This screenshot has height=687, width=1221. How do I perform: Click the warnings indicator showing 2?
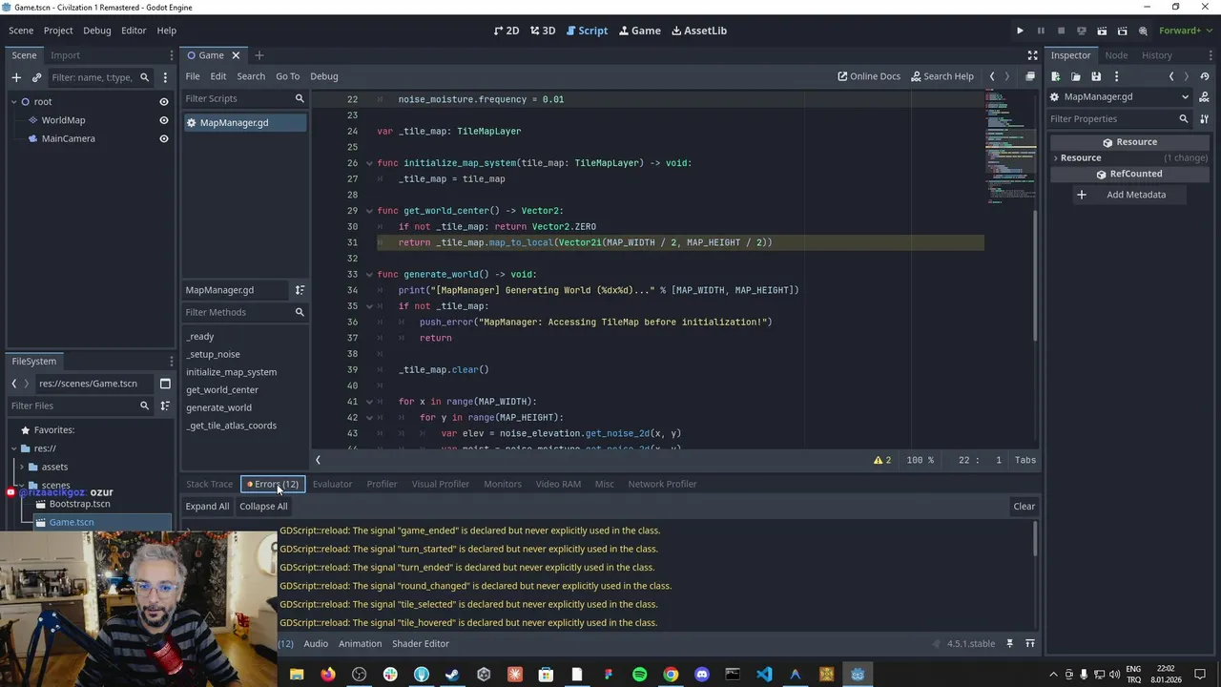point(882,460)
